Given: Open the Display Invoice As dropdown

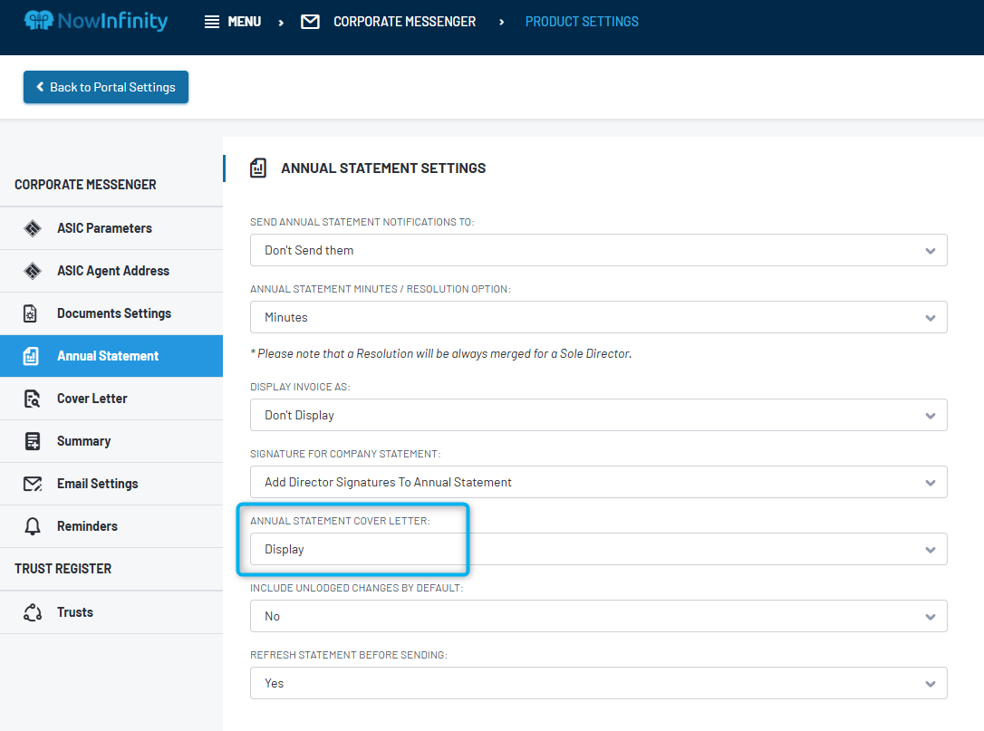Looking at the screenshot, I should (599, 416).
